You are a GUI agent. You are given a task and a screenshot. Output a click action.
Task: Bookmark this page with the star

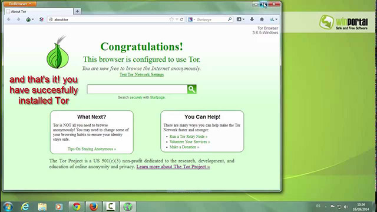pyautogui.click(x=171, y=19)
